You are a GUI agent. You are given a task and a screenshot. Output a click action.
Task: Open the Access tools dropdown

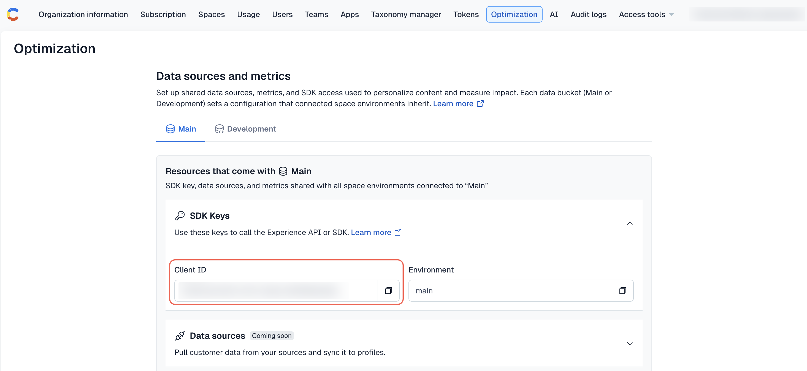pos(646,14)
